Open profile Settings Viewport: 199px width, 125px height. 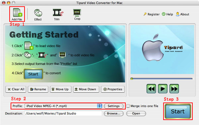click(113, 106)
